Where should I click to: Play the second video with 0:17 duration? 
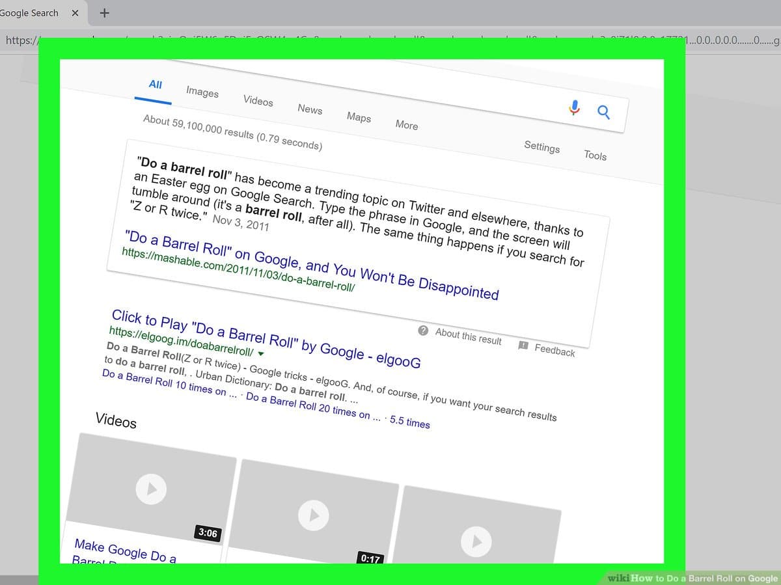314,515
